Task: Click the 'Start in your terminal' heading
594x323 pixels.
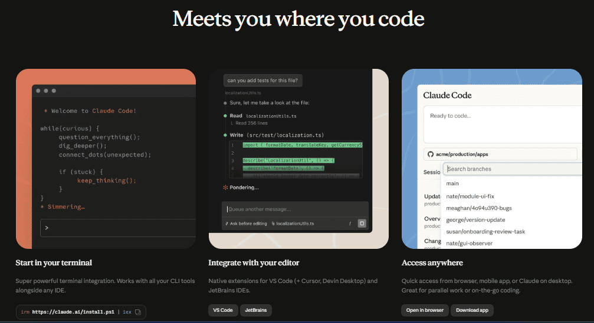Action: point(54,262)
